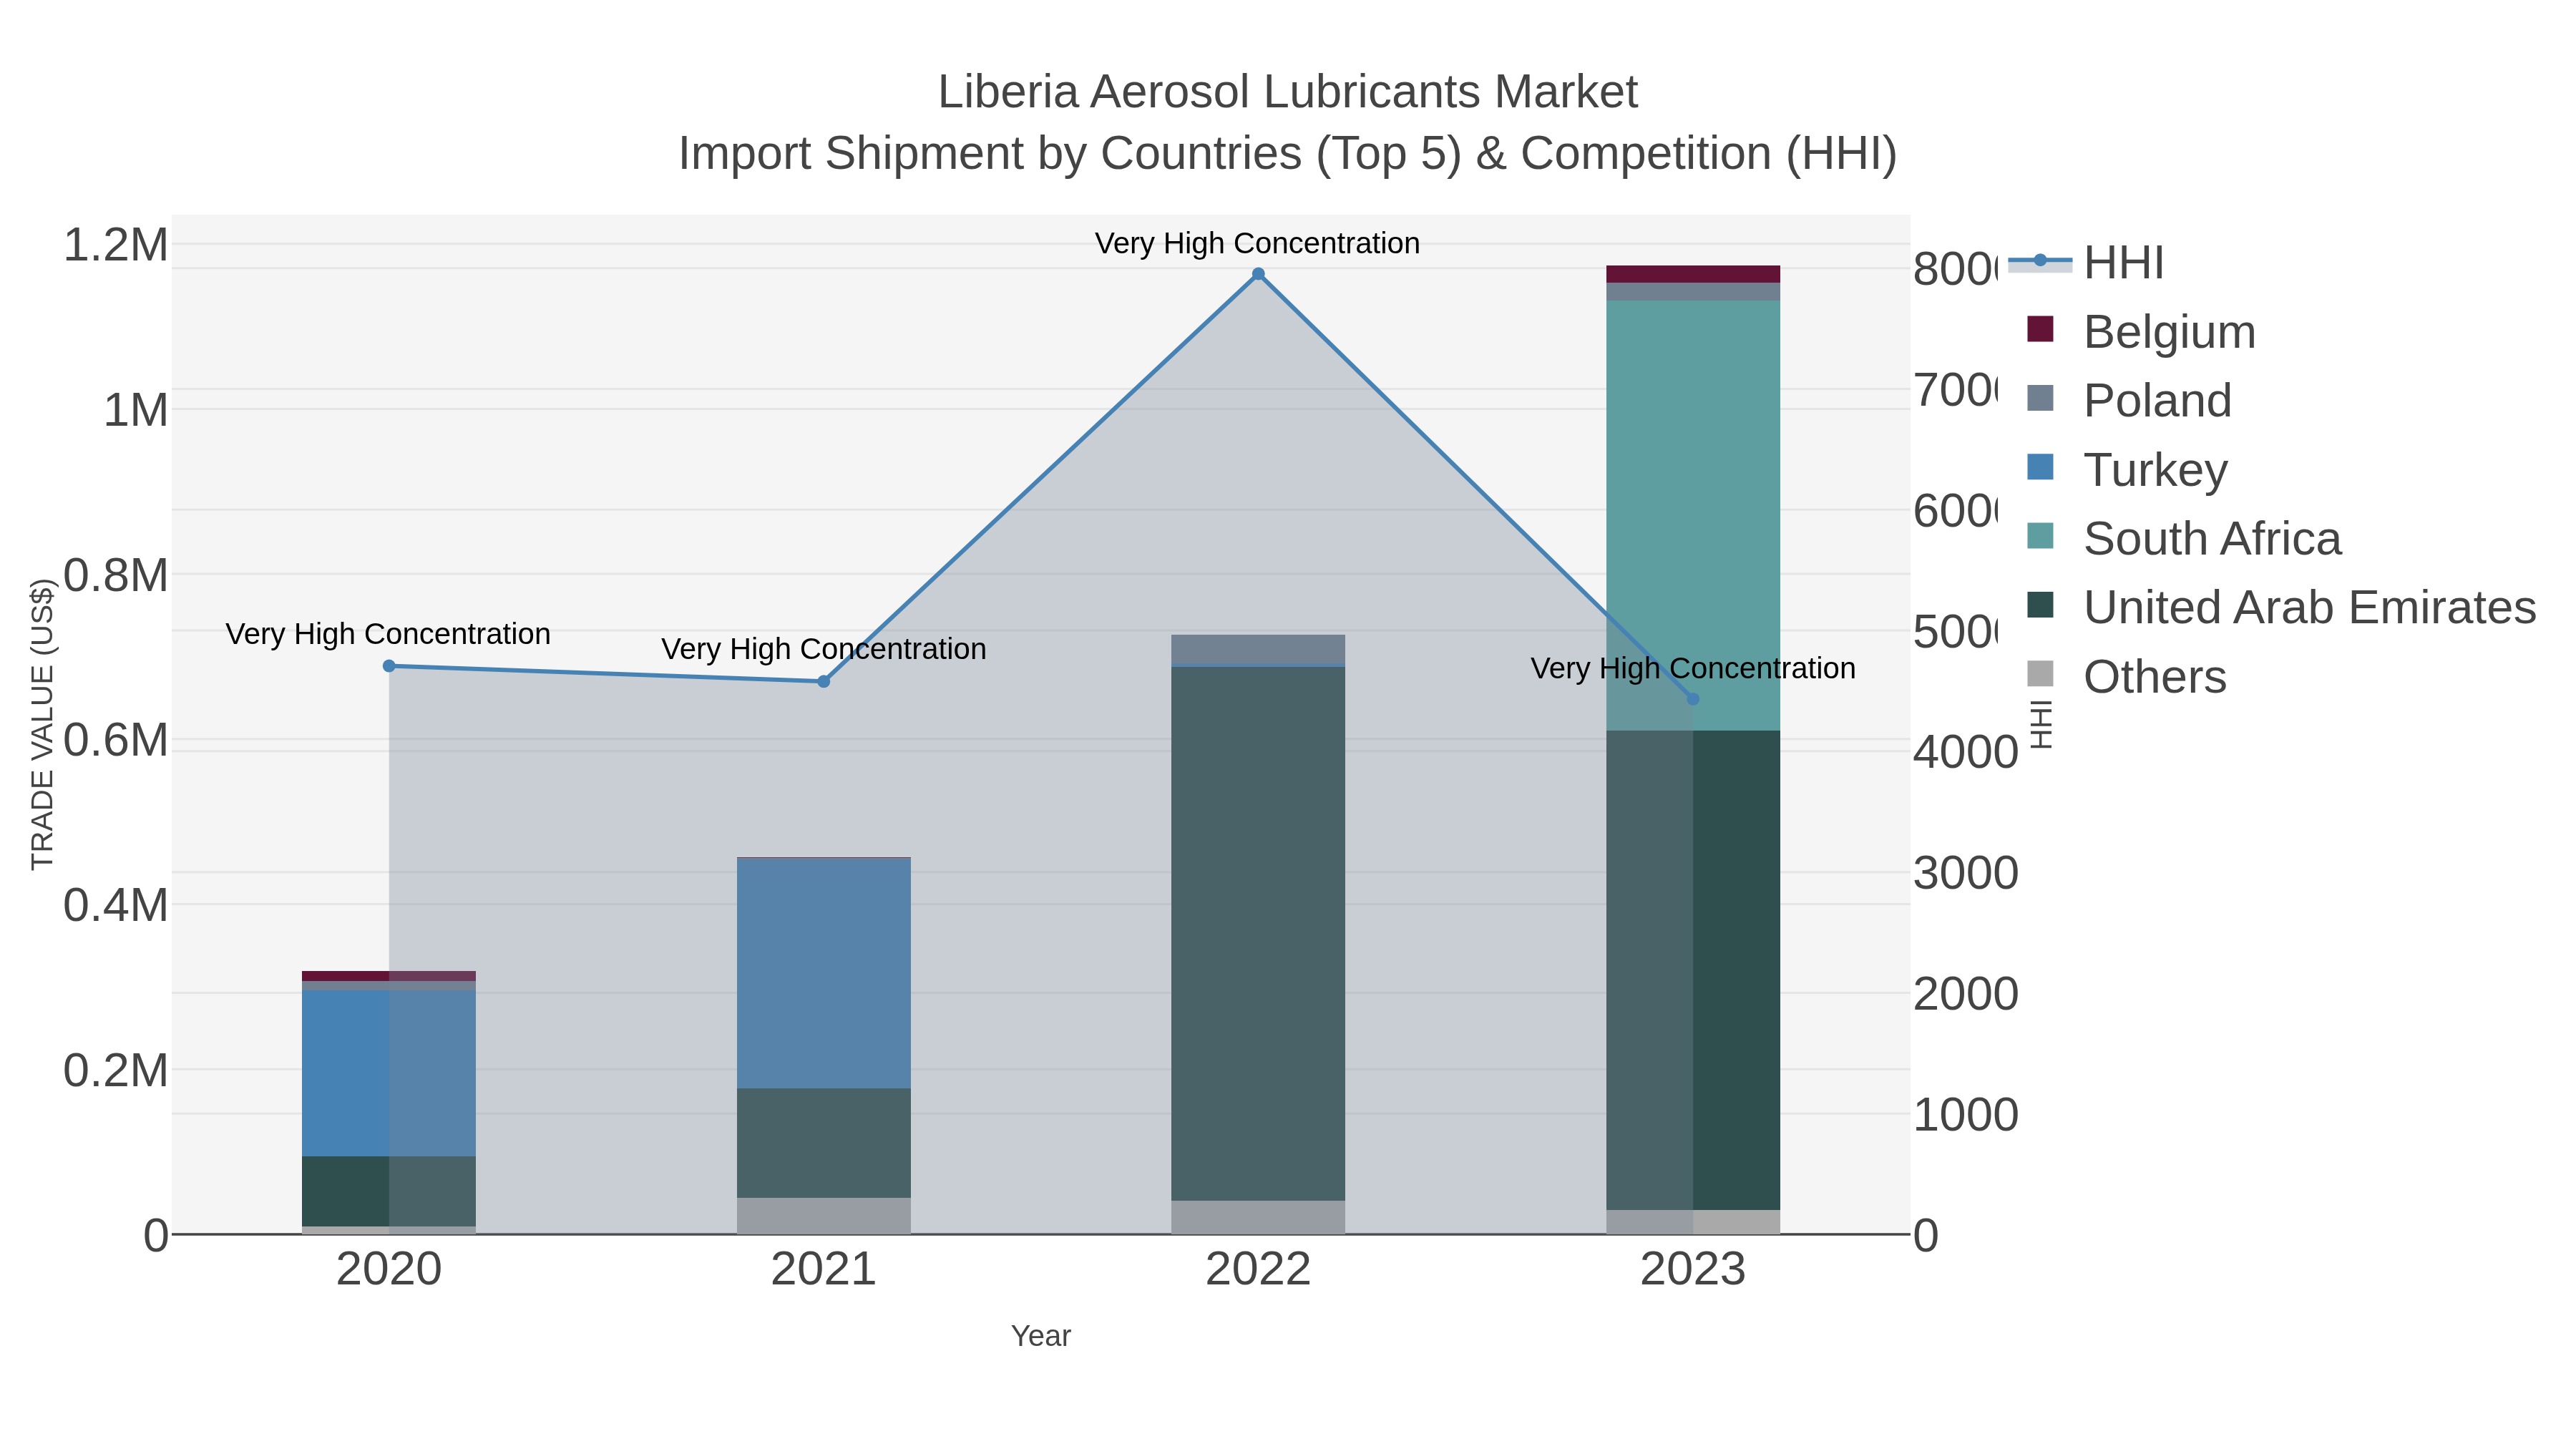This screenshot has width=2576, height=1449.
Task: Click the chart title Liberia Aerosol Lubricants Market
Action: [x=1288, y=92]
